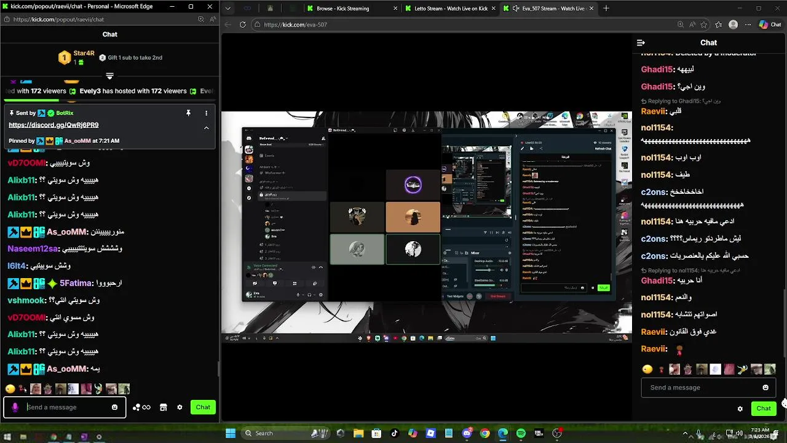Send message with green Chat button in popout

[203, 407]
